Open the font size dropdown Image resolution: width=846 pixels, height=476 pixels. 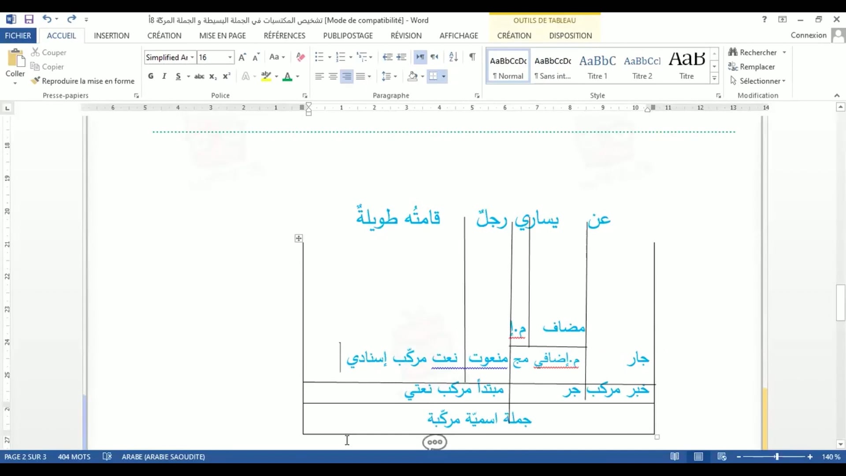(x=230, y=57)
